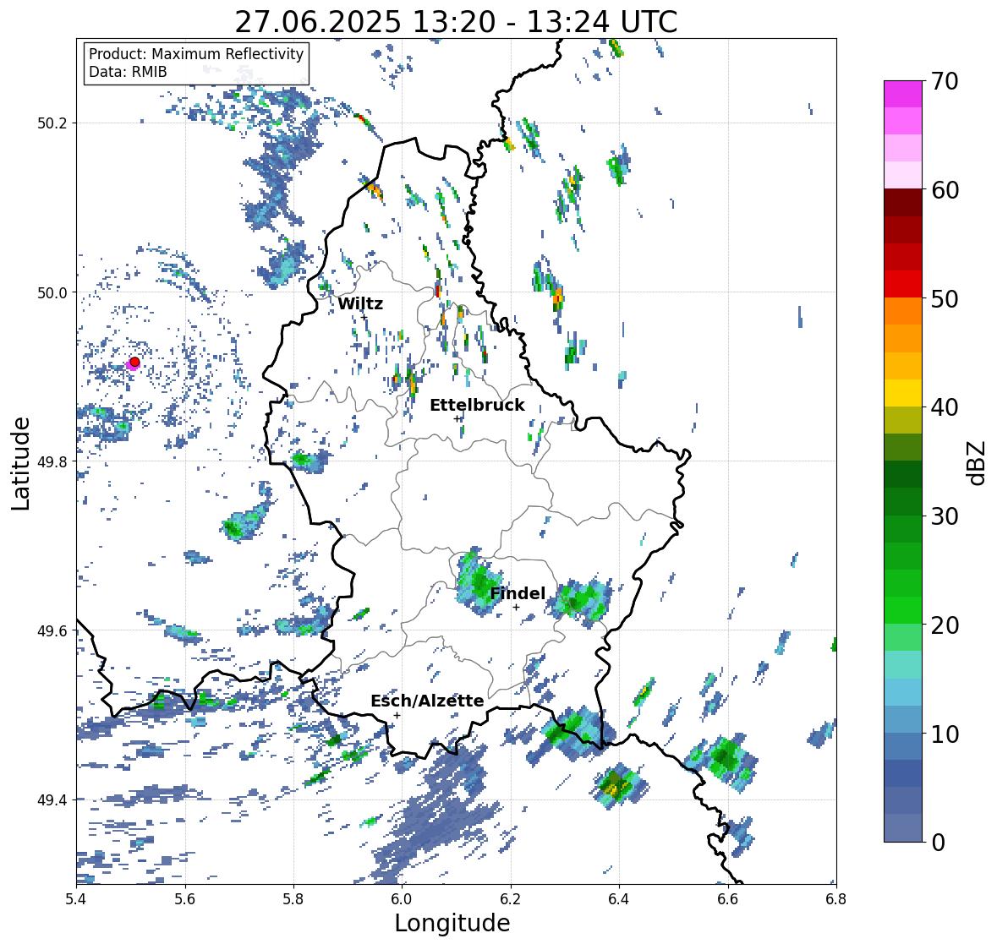Image resolution: width=997 pixels, height=944 pixels.
Task: Click longitude tick label 6.6
Action: pyautogui.click(x=728, y=899)
